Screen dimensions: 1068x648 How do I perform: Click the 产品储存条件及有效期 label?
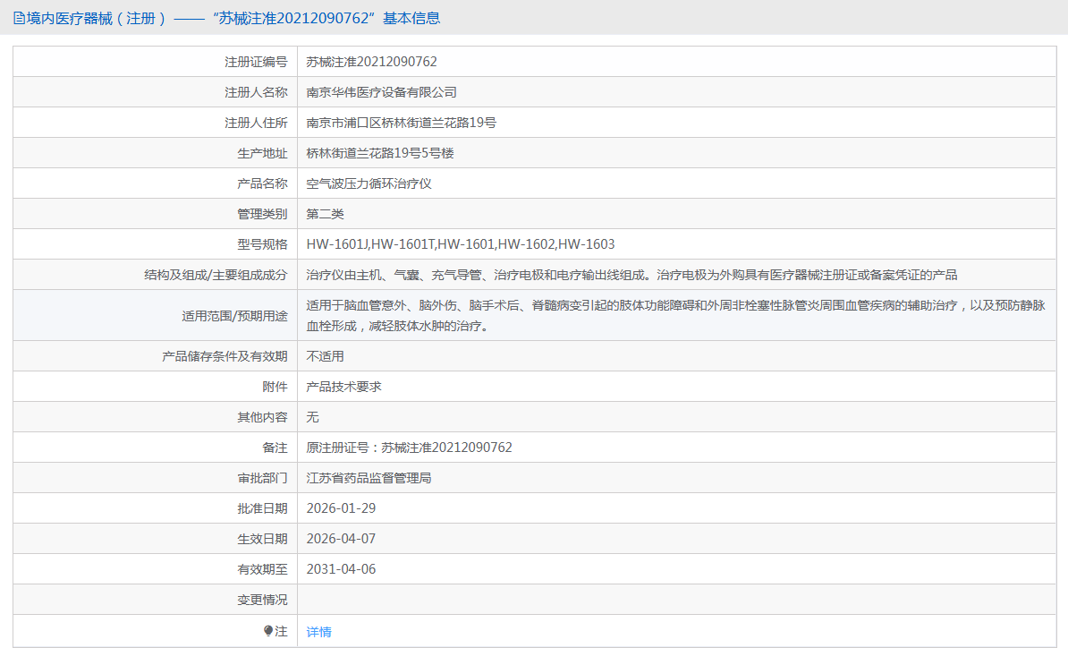(225, 356)
